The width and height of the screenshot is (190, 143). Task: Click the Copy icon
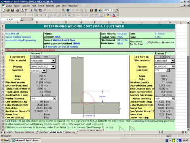coord(36,10)
